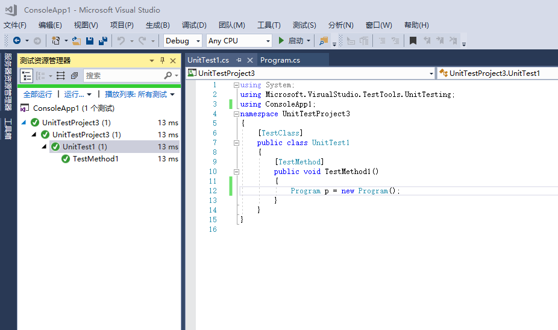Close the Test Explorer panel

[x=173, y=61]
